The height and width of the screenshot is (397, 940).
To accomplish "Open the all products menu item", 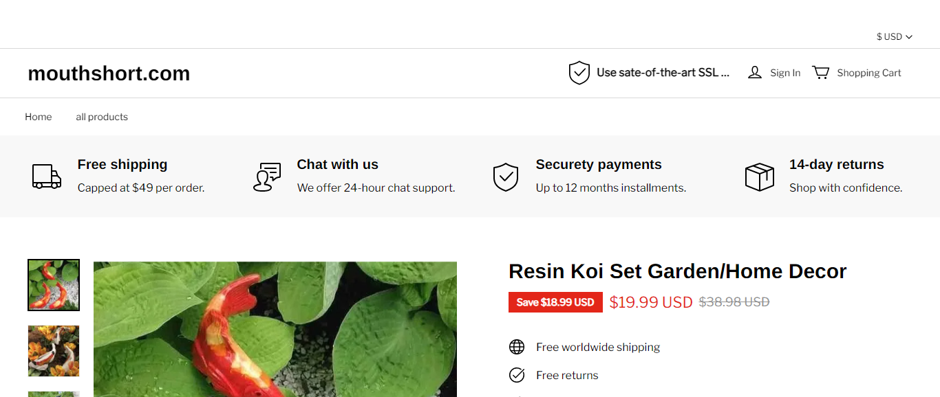I will coord(102,117).
